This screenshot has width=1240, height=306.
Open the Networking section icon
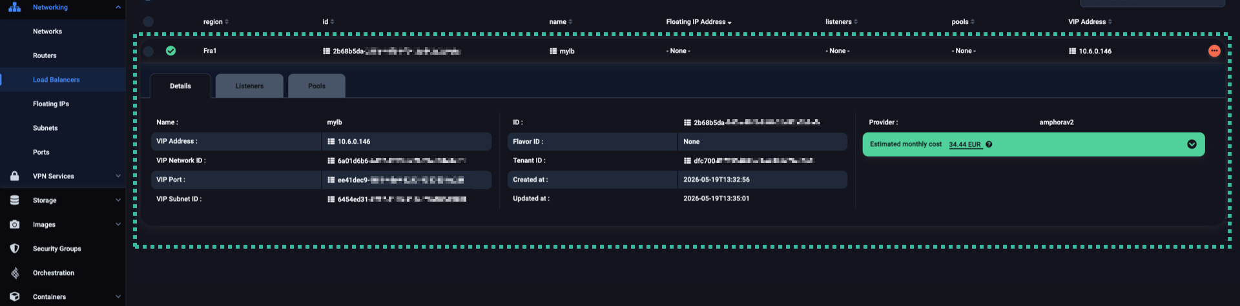[14, 7]
